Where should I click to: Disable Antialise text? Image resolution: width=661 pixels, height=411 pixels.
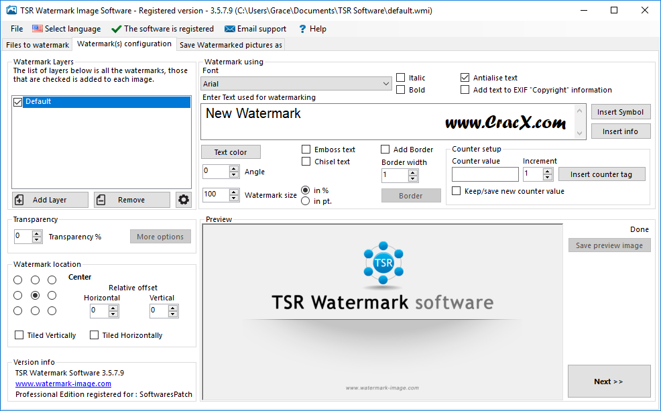pyautogui.click(x=465, y=78)
